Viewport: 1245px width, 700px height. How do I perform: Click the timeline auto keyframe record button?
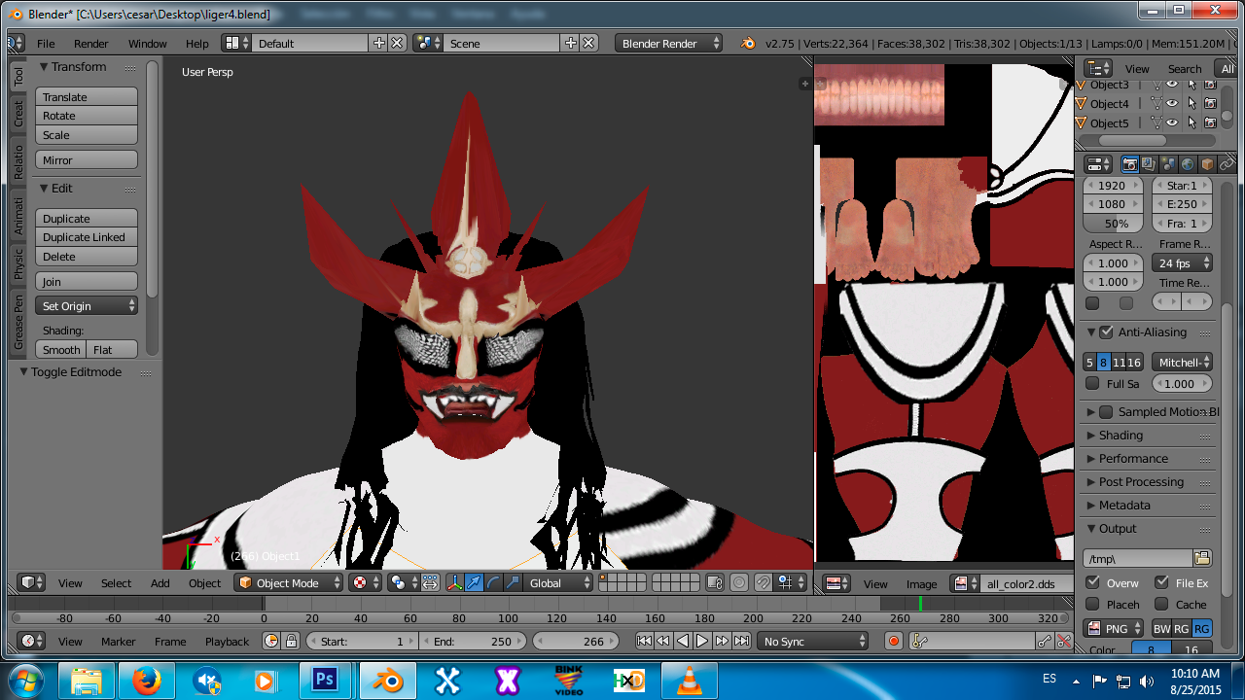tap(894, 641)
